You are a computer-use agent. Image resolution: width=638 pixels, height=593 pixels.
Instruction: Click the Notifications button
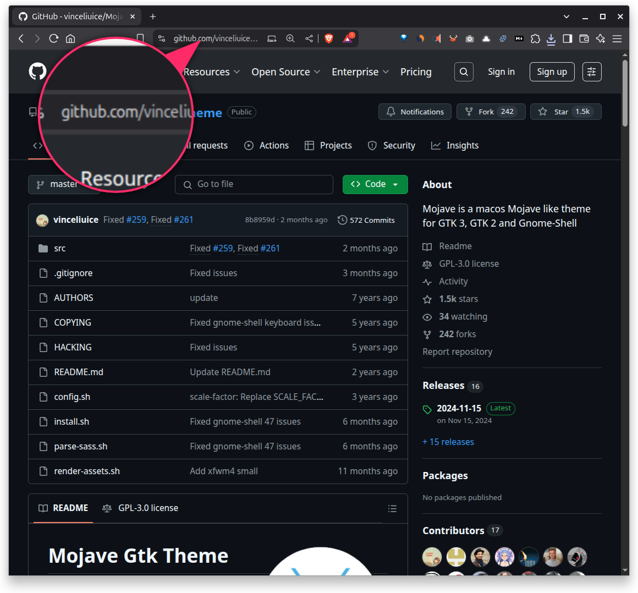[x=415, y=112]
